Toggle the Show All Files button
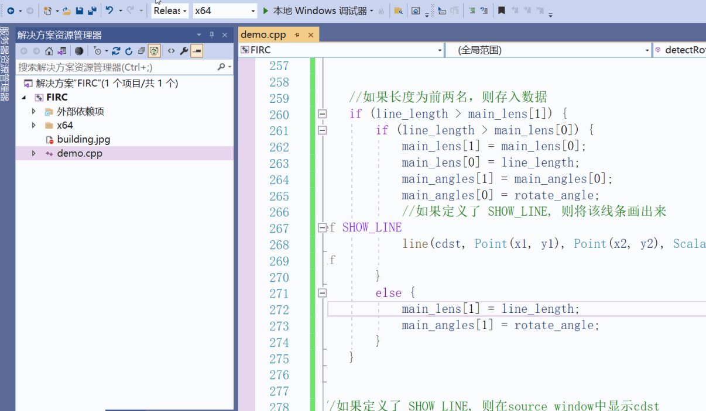The height and width of the screenshot is (411, 706). point(155,51)
